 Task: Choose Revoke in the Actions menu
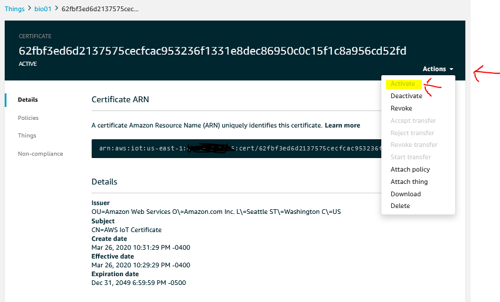[401, 108]
